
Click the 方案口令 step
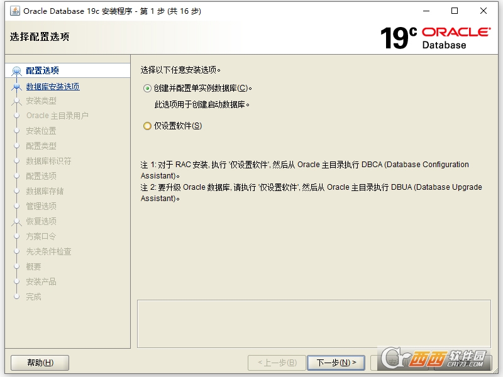point(41,236)
